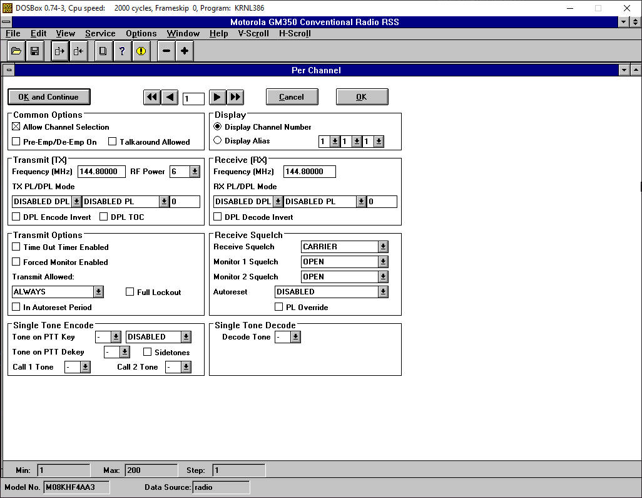Click TX Frequency field 144.80000
The height and width of the screenshot is (498, 642).
coord(101,172)
